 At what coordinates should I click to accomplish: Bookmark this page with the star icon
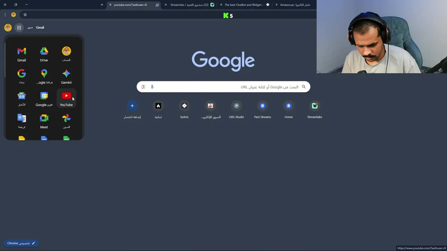[25, 15]
